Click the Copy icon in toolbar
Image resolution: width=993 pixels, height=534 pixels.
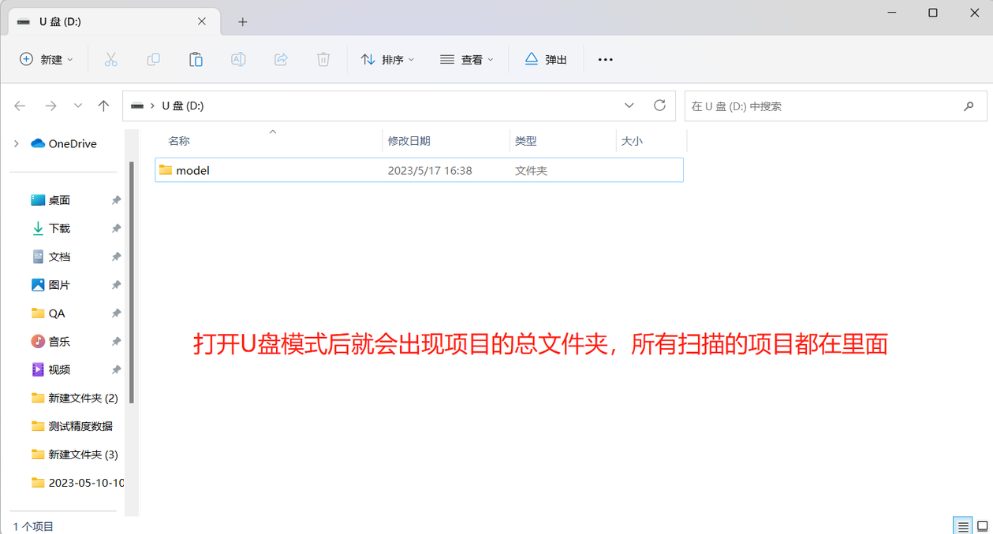pyautogui.click(x=153, y=59)
